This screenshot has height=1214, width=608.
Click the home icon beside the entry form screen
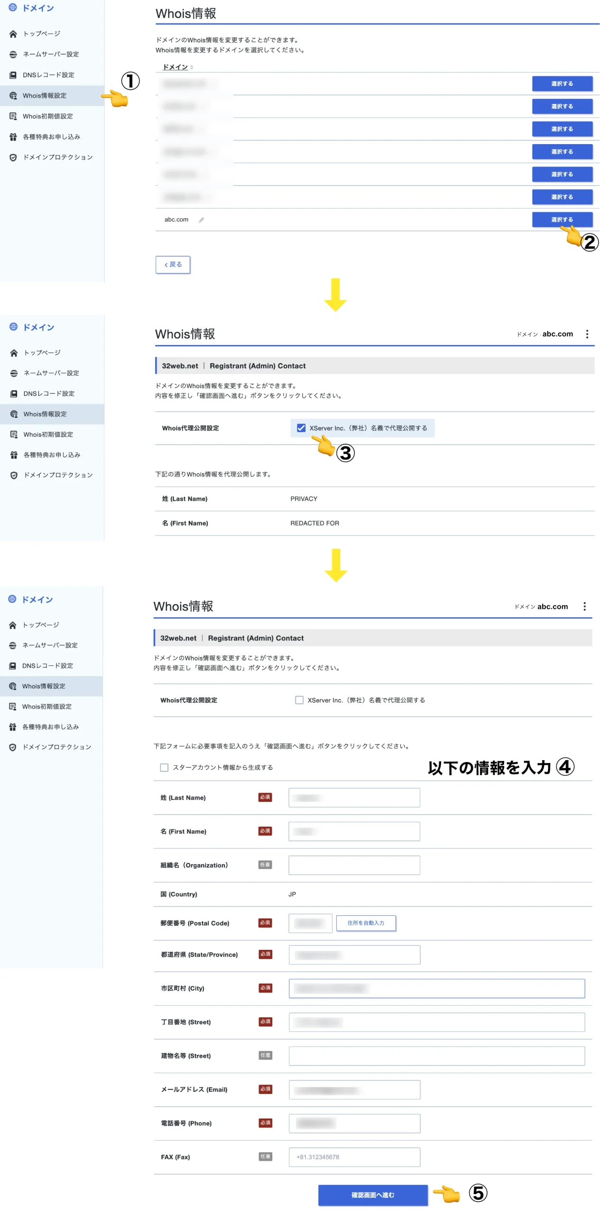[13, 625]
